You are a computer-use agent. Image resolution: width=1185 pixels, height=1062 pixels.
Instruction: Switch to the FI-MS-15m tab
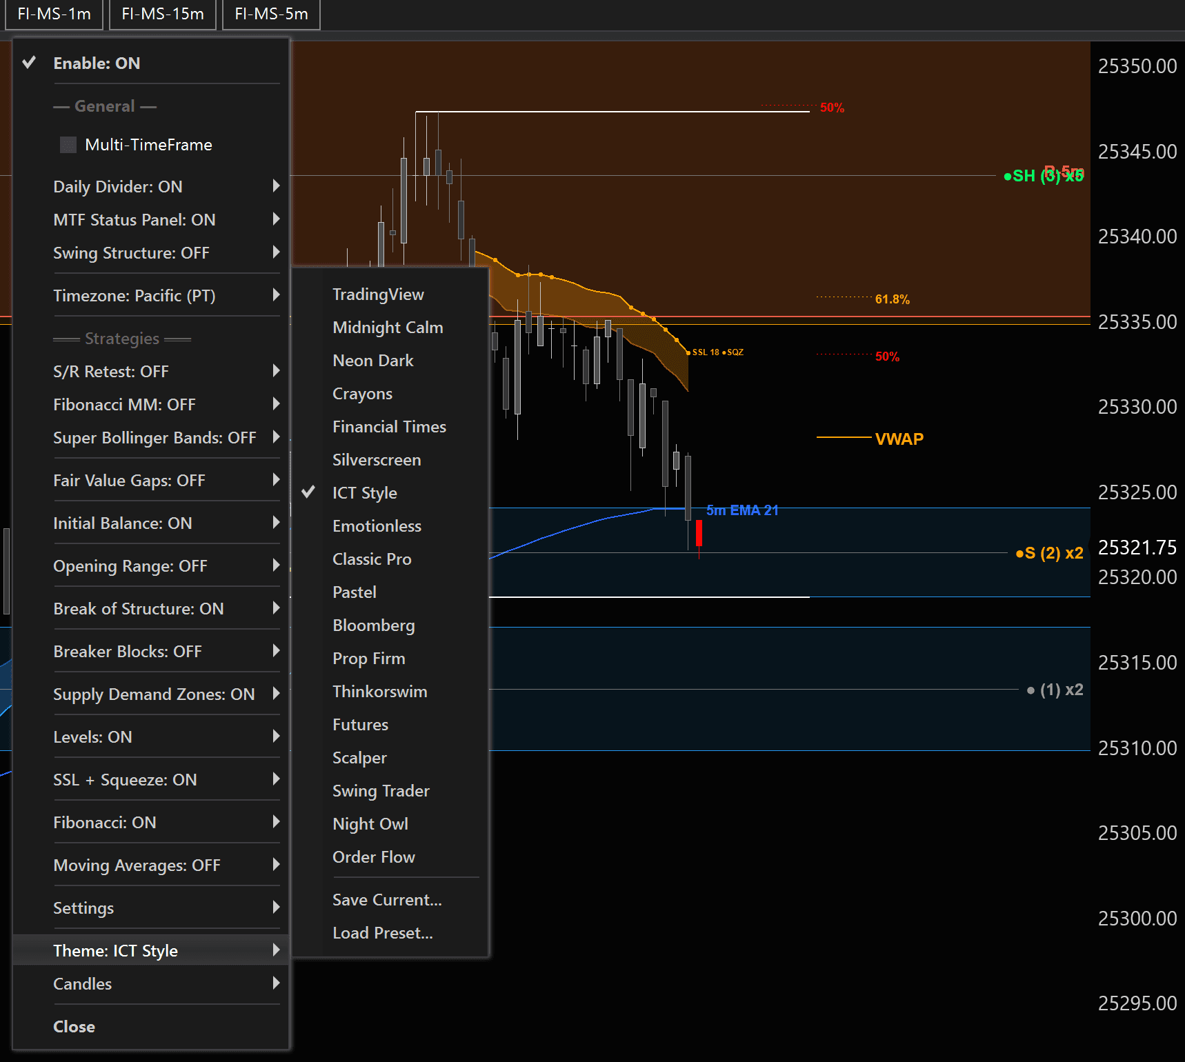(163, 14)
